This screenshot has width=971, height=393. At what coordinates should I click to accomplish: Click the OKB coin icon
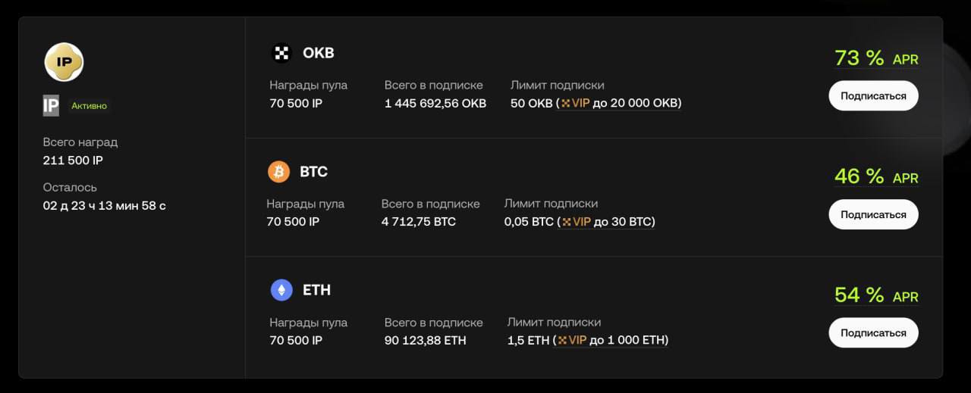pyautogui.click(x=281, y=53)
